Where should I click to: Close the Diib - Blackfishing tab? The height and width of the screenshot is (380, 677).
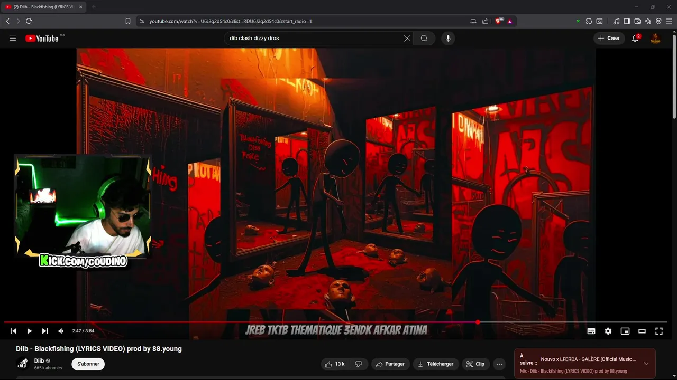pos(80,7)
